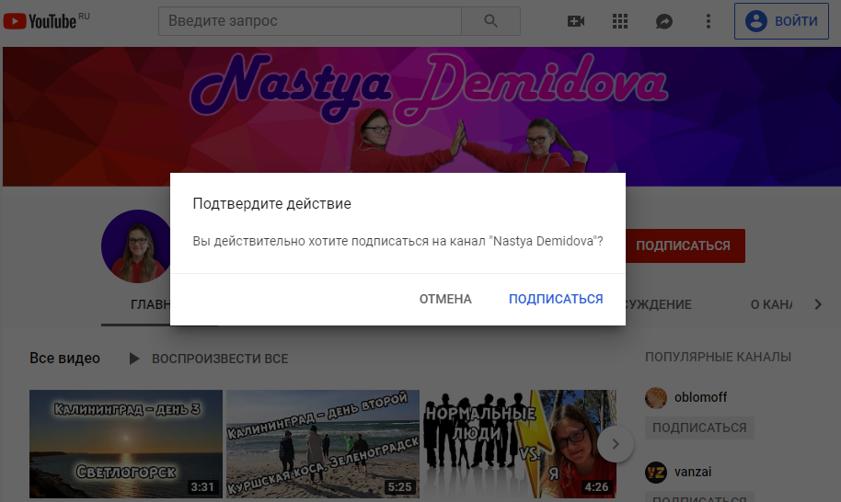841x502 pixels.
Task: Click the Nastya Demidova channel avatar
Action: (x=135, y=246)
